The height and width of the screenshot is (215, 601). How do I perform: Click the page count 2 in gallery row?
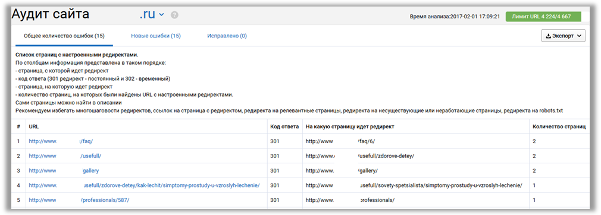coord(534,170)
